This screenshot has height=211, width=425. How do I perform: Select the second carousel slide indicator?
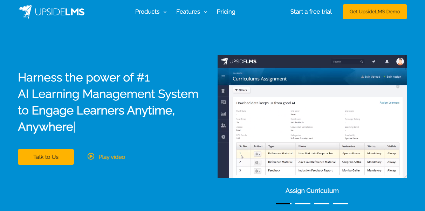303,204
